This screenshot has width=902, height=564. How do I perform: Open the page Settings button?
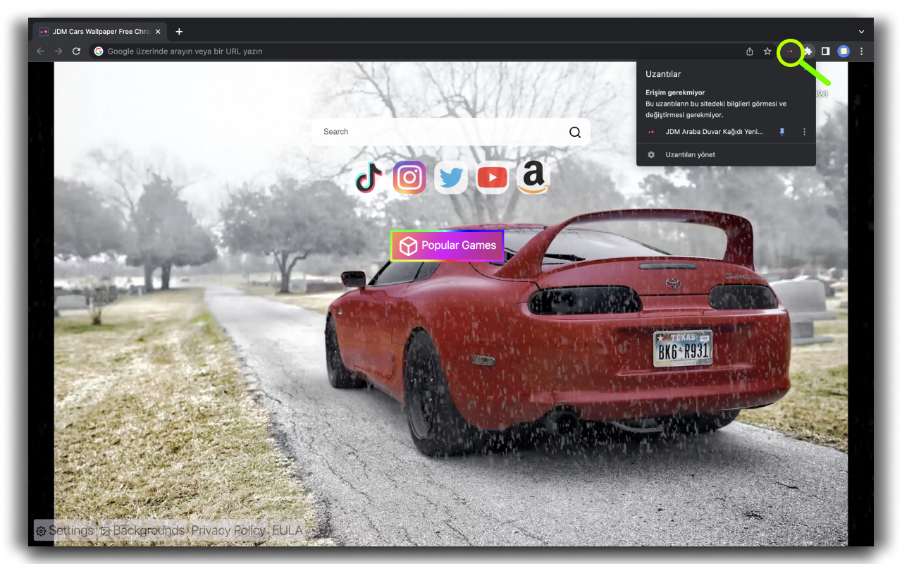coord(65,531)
